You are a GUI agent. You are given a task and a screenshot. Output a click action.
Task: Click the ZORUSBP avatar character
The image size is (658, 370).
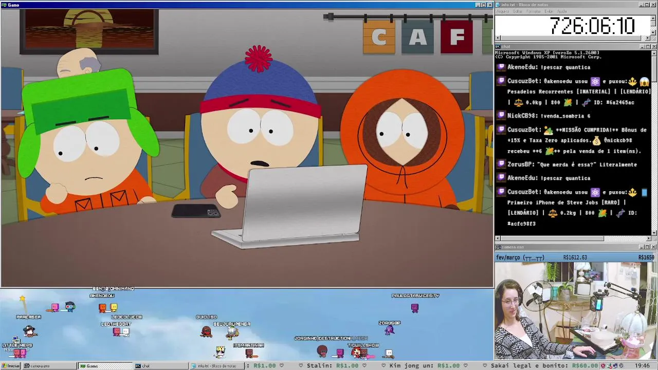click(389, 330)
